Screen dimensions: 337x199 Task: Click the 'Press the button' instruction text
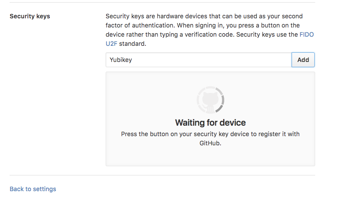coord(210,134)
